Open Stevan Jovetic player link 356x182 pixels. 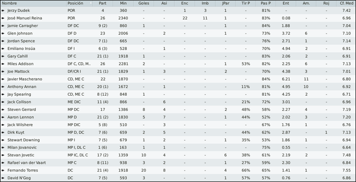point(21,155)
